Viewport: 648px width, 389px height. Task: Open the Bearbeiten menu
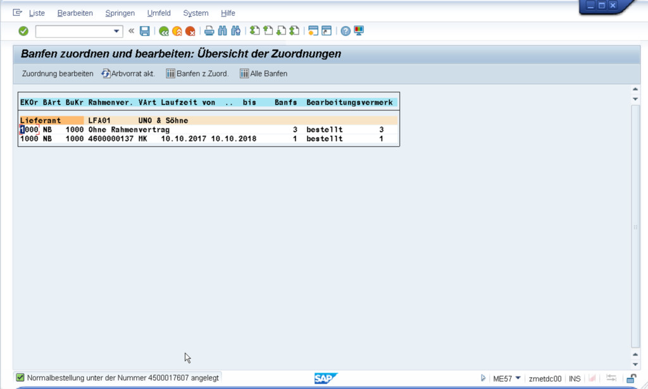pos(75,13)
